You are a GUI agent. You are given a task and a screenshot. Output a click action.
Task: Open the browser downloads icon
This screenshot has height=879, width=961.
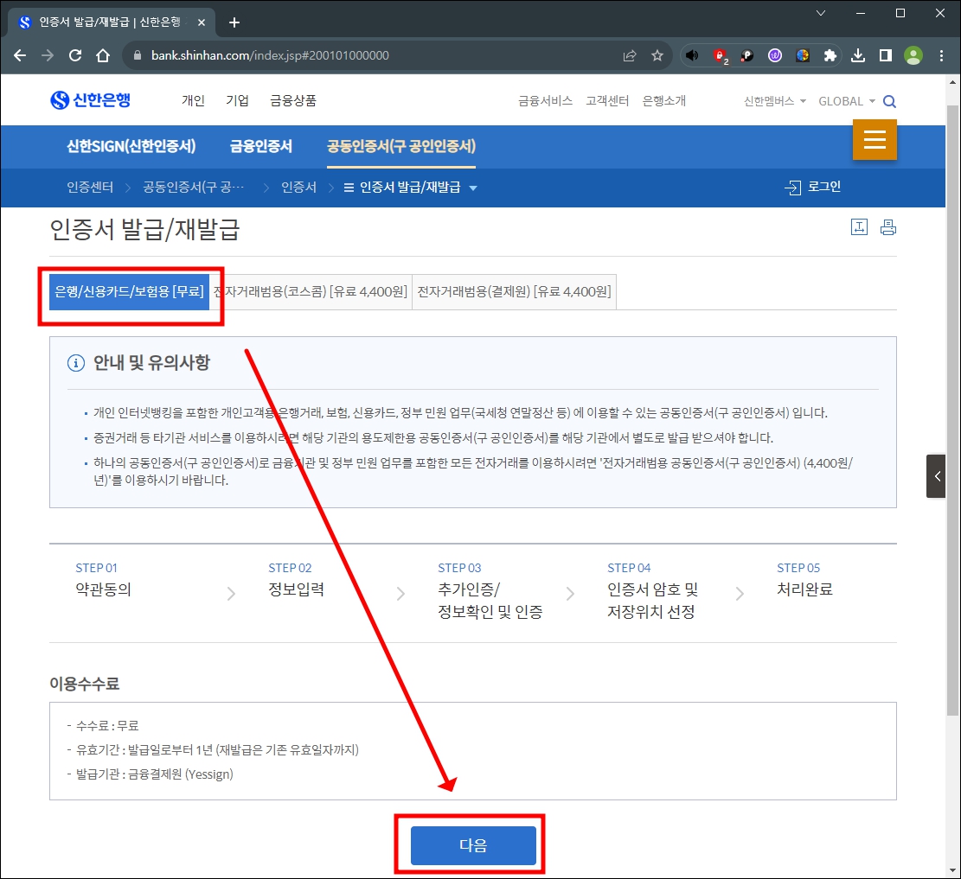(x=858, y=55)
